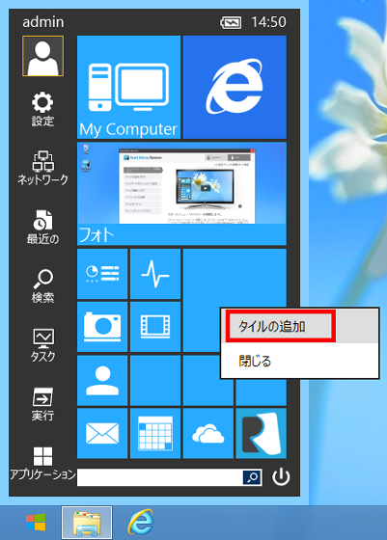Focus the start menu search box
The height and width of the screenshot is (540, 387).
click(x=160, y=477)
